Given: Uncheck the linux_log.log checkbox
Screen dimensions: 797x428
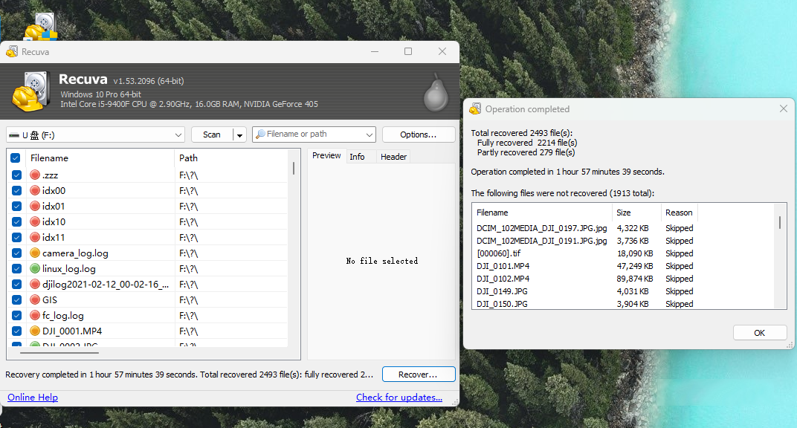Looking at the screenshot, I should (x=17, y=268).
